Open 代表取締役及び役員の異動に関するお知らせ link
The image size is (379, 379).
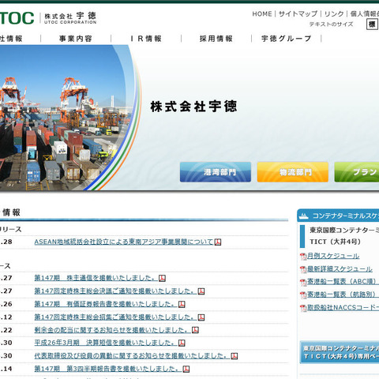point(132,356)
